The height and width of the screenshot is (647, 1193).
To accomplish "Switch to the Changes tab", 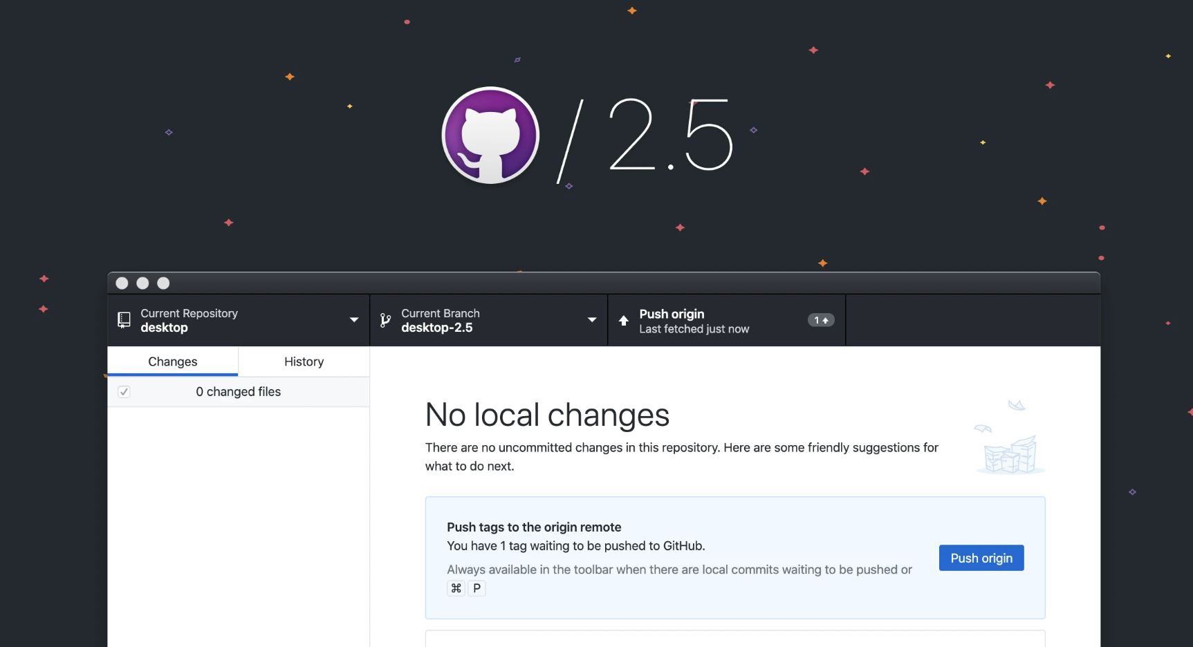I will coord(173,362).
